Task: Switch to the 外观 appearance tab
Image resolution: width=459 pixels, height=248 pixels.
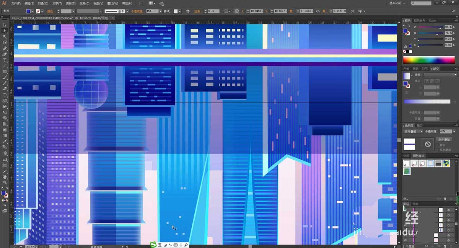Action: (406, 156)
